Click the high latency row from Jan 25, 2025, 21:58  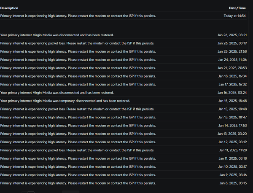coord(123,51)
